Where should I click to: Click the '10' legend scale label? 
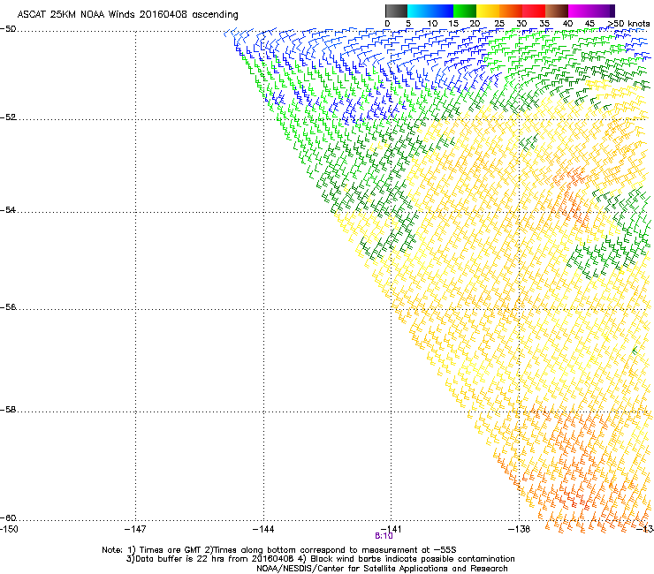pyautogui.click(x=431, y=24)
